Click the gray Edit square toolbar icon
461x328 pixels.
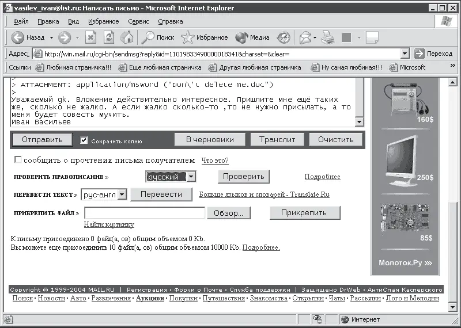(346, 37)
